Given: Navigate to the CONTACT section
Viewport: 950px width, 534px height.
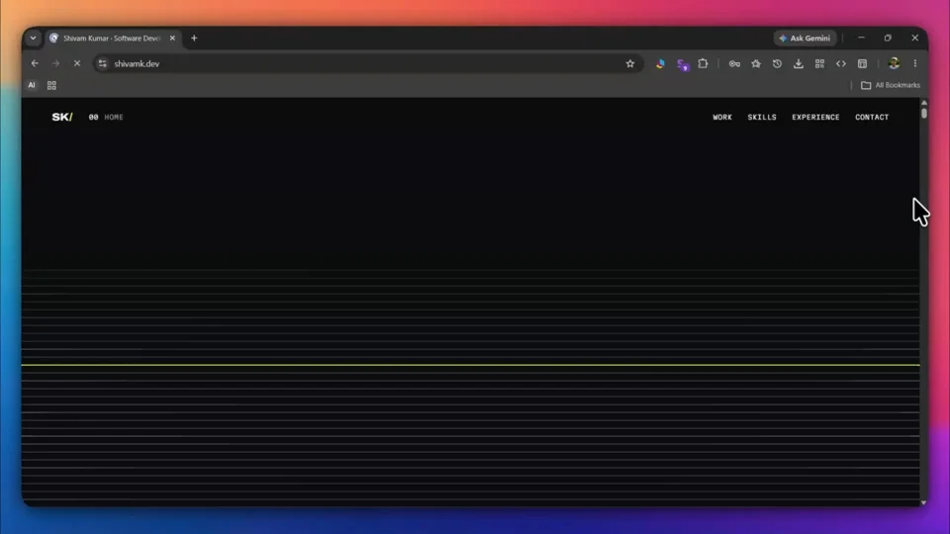Looking at the screenshot, I should pyautogui.click(x=872, y=117).
